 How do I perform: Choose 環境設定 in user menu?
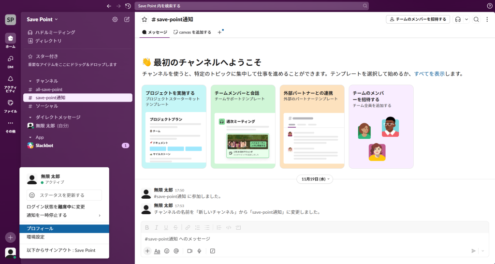point(64,237)
